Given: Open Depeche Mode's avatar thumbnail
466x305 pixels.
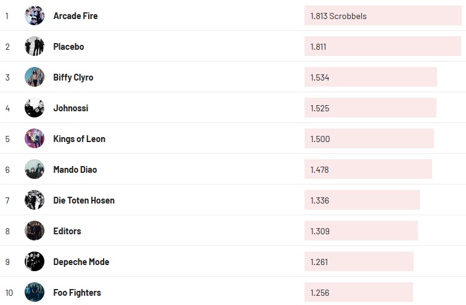Looking at the screenshot, I should [x=35, y=261].
